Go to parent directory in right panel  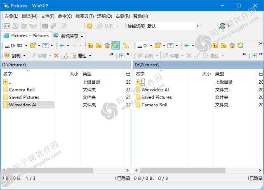point(215,45)
